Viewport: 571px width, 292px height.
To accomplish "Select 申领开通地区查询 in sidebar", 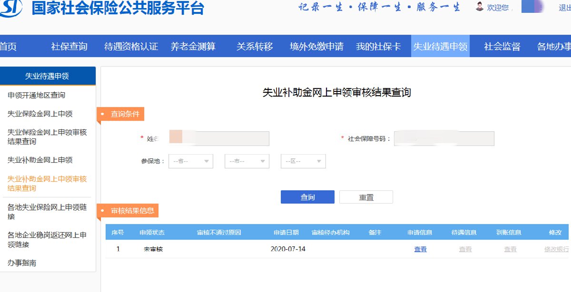I will 37,95.
